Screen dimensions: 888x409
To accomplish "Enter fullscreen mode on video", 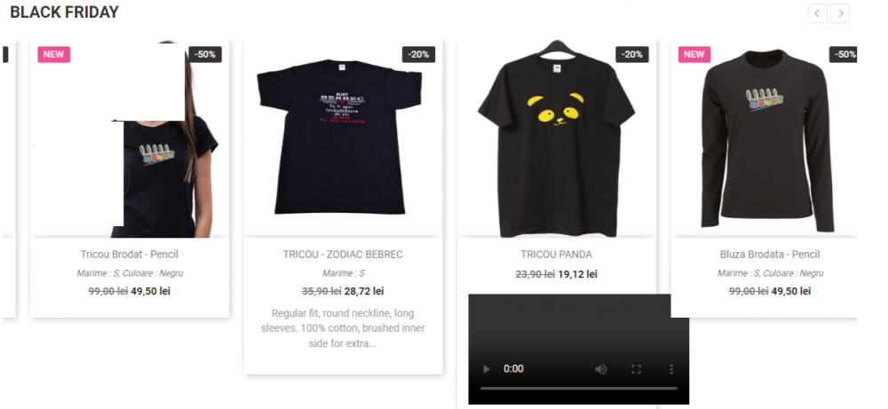I will pos(636,369).
